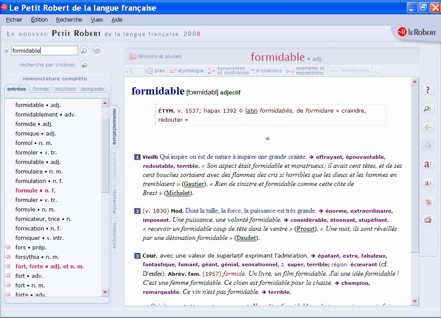Show synonymes et contraires
This screenshot has width=441, height=318.
pos(228,71)
